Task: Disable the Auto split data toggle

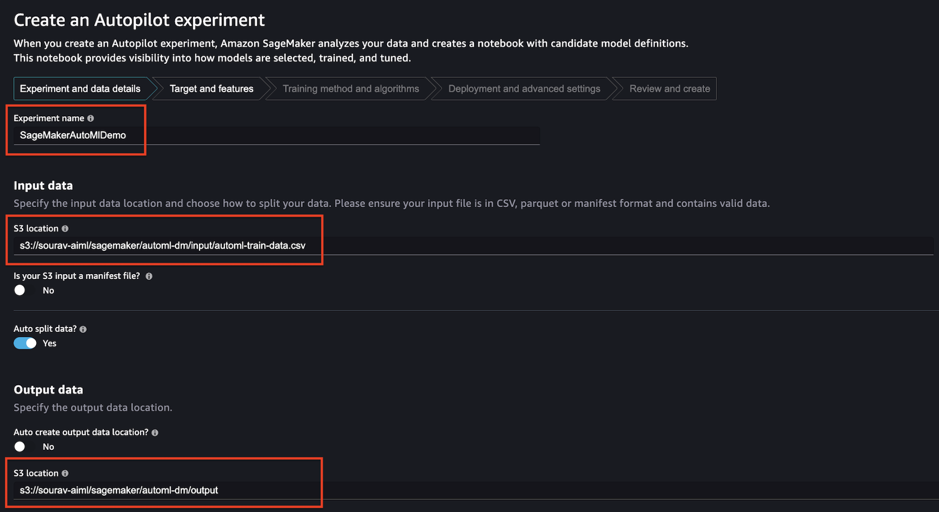Action: click(24, 343)
